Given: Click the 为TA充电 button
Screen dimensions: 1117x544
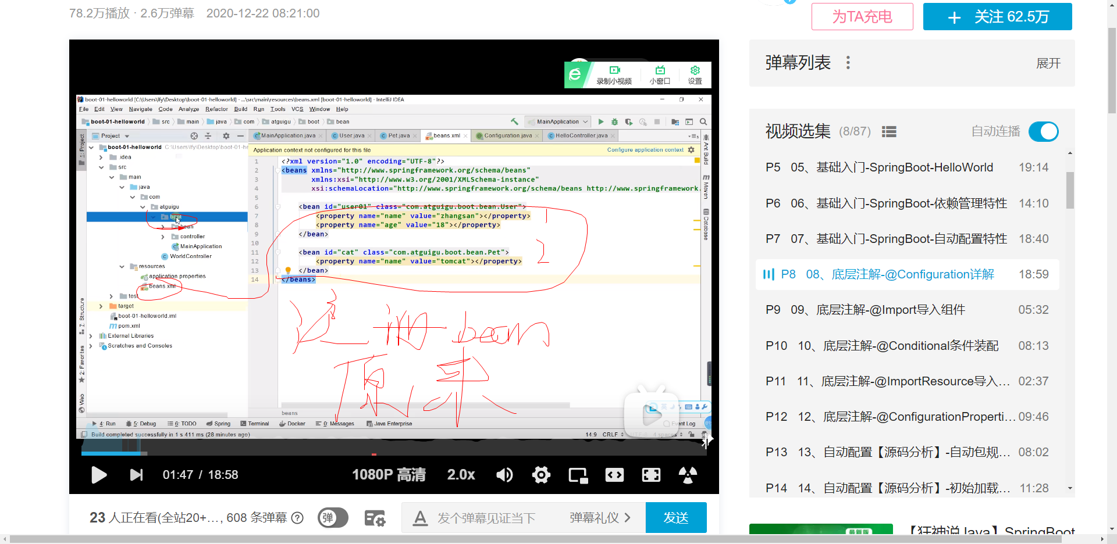Looking at the screenshot, I should coord(862,16).
